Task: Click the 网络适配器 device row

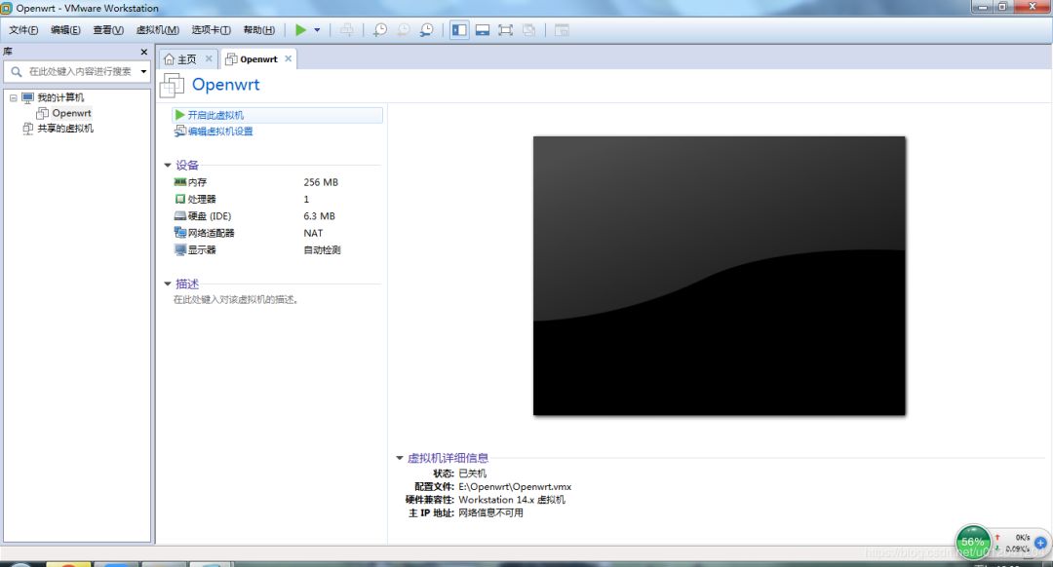Action: coord(277,233)
